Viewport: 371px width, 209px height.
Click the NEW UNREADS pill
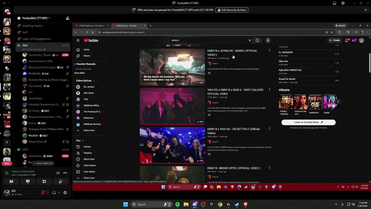pos(43,163)
